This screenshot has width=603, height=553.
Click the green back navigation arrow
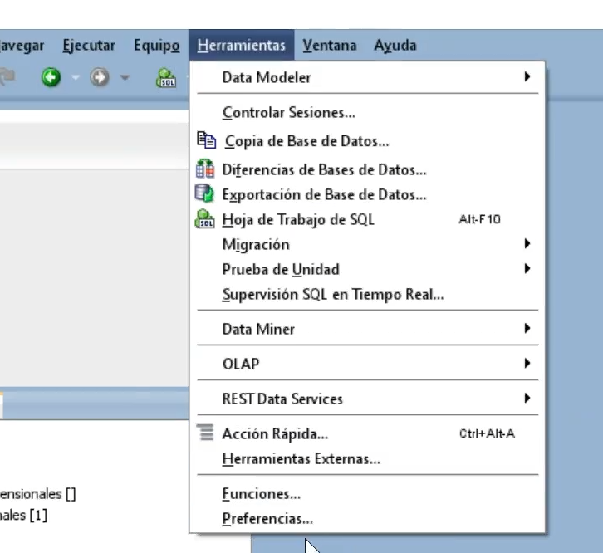click(51, 77)
